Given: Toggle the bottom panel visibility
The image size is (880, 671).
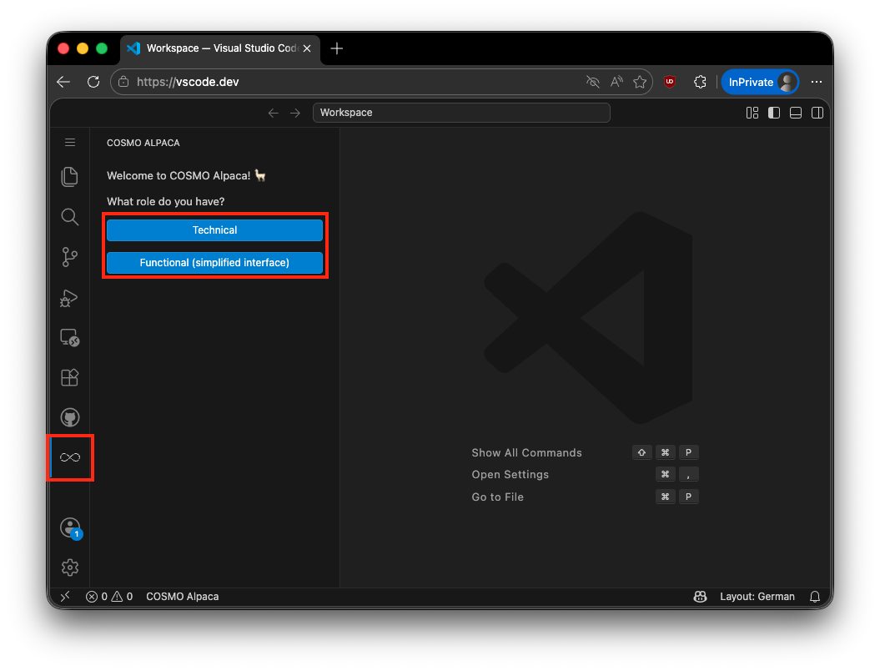Looking at the screenshot, I should (x=795, y=113).
